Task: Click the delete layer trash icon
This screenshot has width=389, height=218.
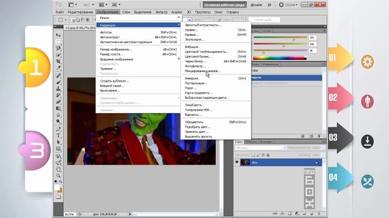Action: 319,214
